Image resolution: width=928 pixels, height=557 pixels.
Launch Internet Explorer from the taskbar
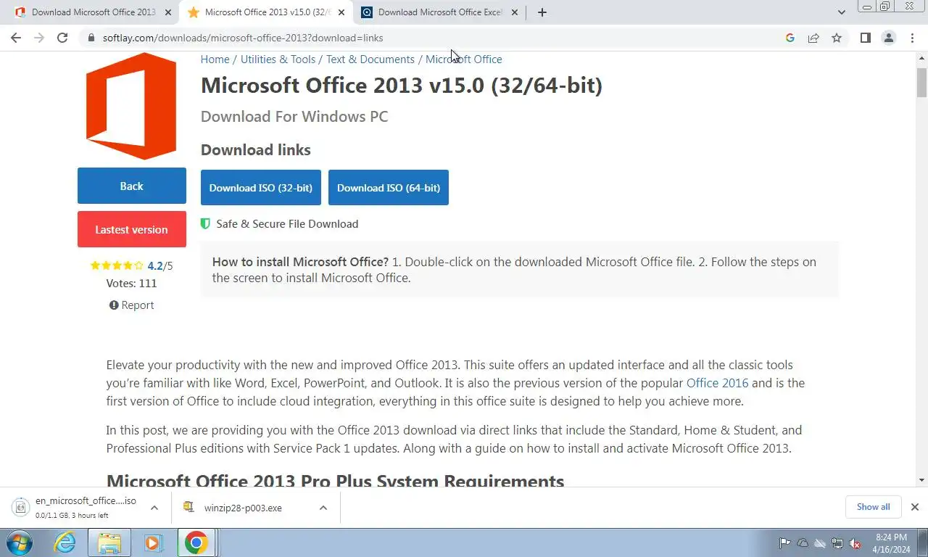pos(65,542)
